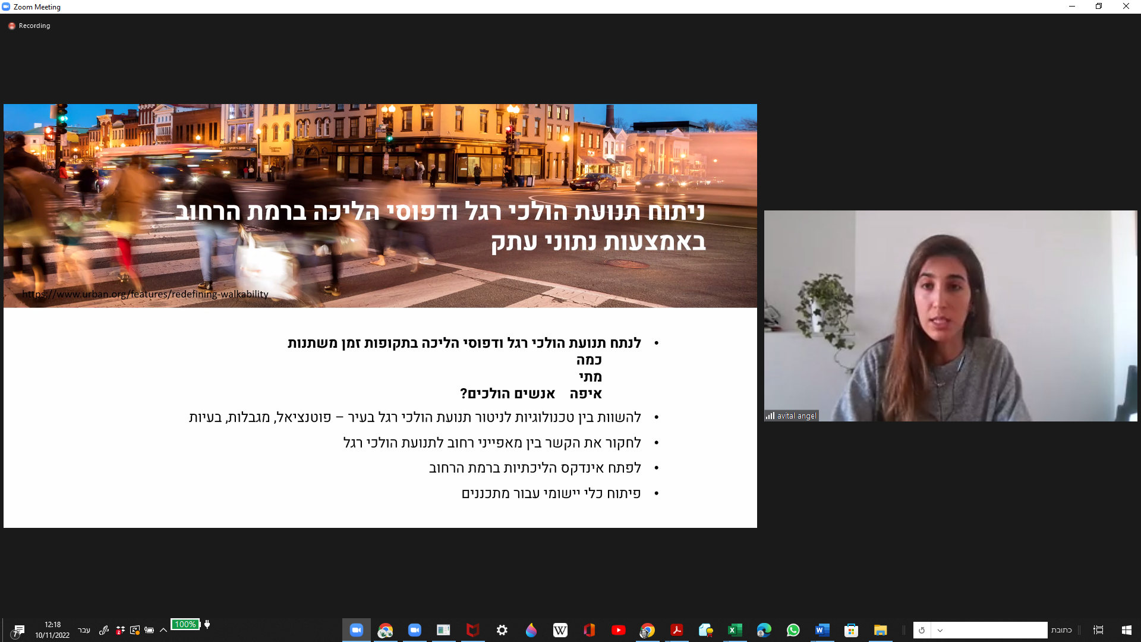
Task: Open the Windows Start menu
Action: coord(1126,630)
